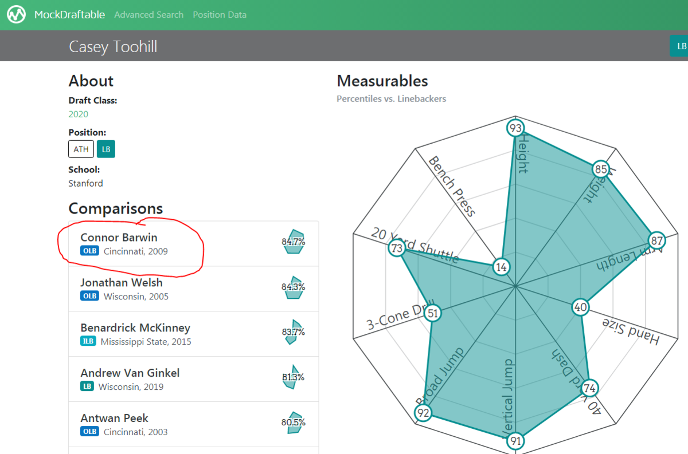The height and width of the screenshot is (454, 688).
Task: Select the LB position toggle under Position
Action: click(105, 149)
